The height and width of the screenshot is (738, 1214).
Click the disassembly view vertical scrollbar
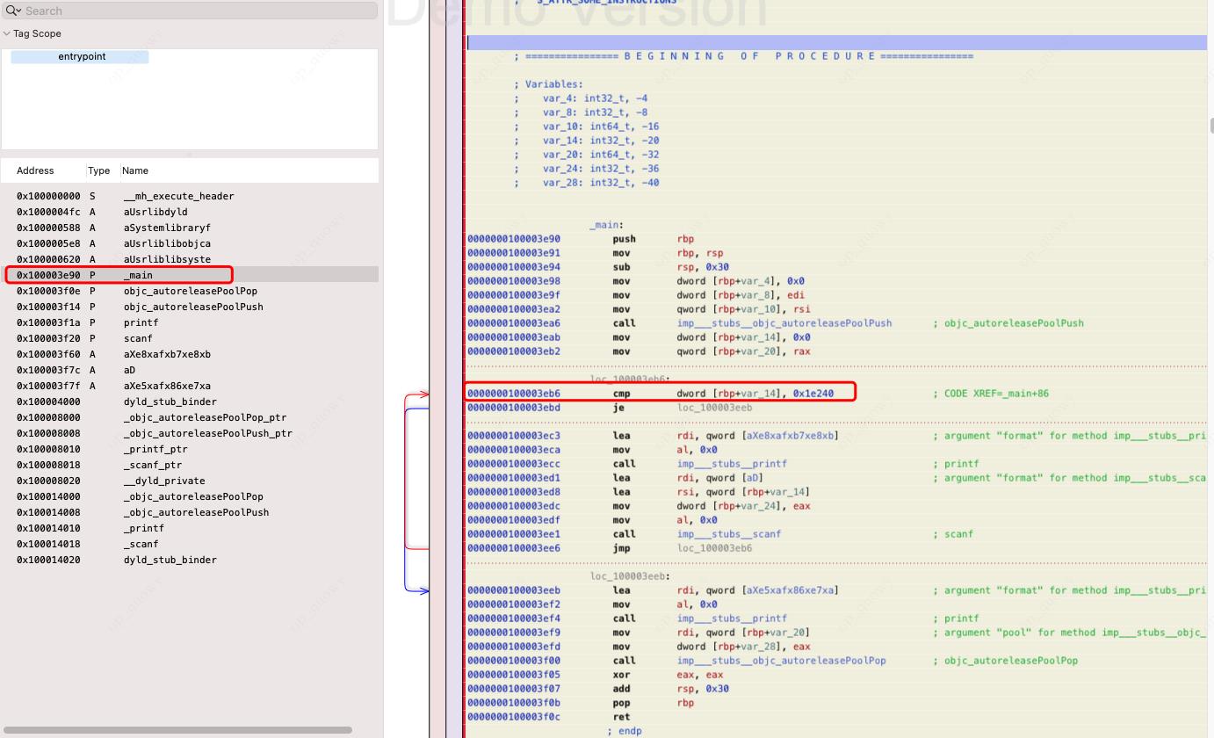click(1210, 125)
